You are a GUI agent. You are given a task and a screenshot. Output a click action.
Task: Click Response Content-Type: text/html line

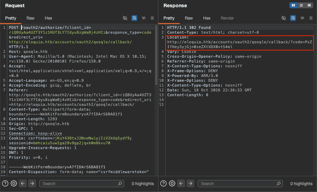click(x=213, y=32)
